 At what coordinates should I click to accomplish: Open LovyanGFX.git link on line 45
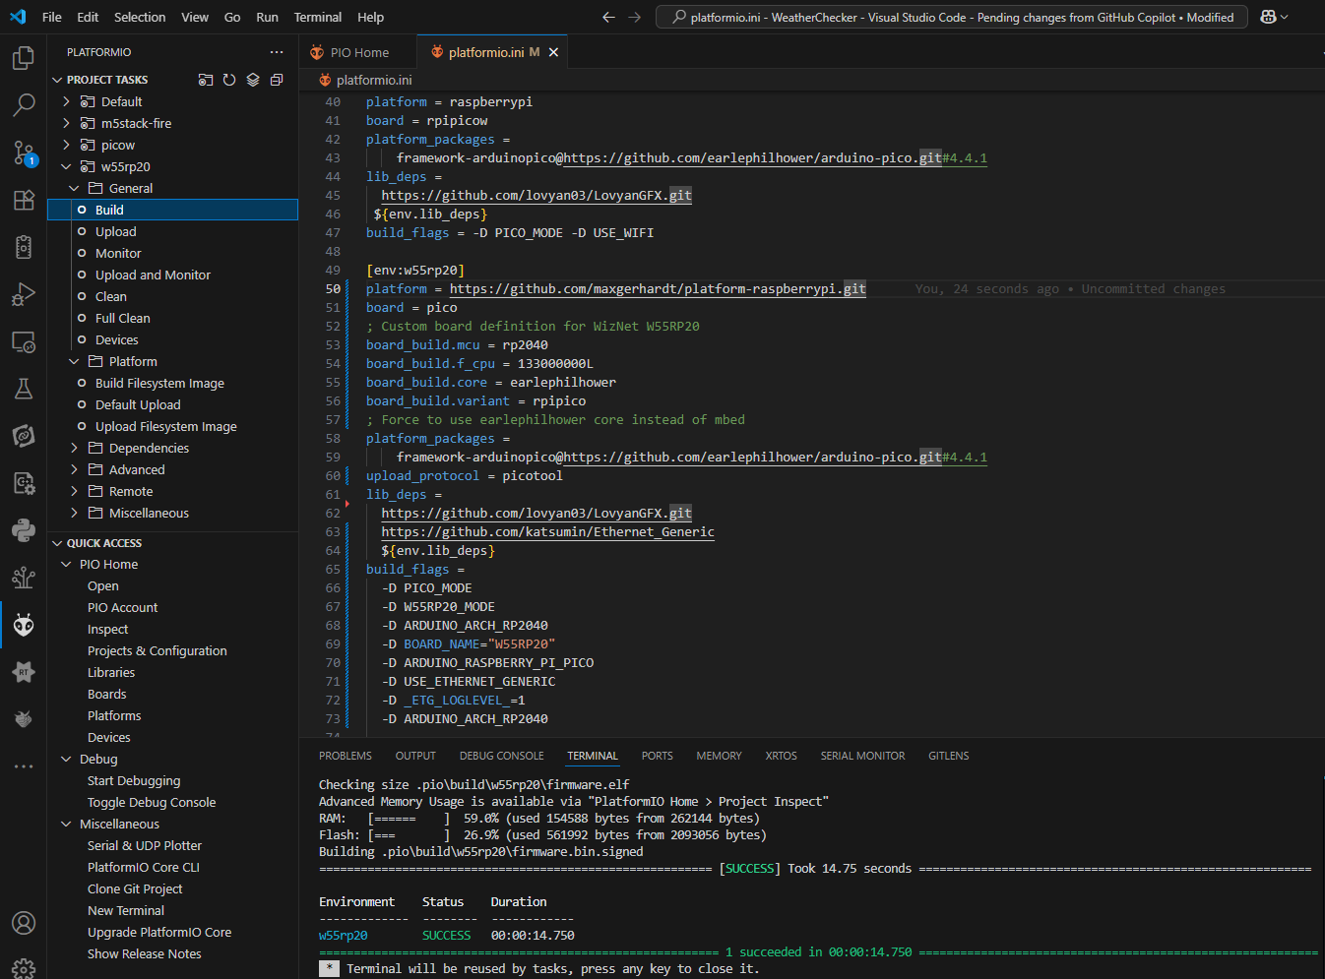(536, 195)
